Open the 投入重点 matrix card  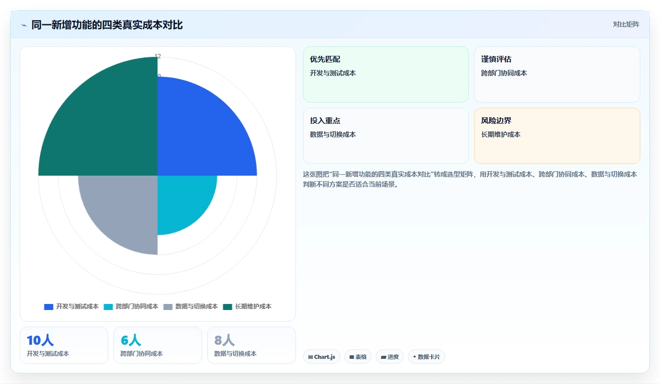tap(386, 136)
